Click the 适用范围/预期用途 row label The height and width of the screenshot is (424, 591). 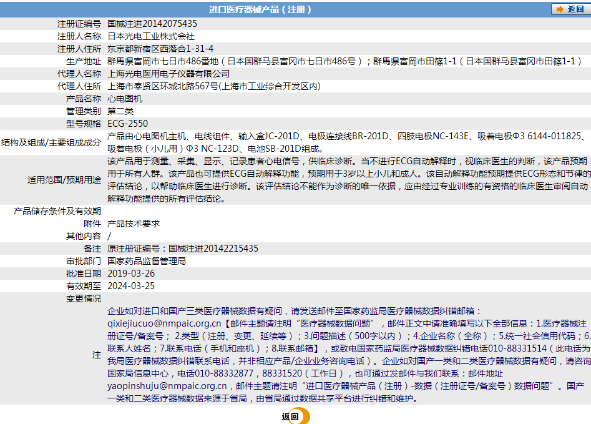[64, 180]
